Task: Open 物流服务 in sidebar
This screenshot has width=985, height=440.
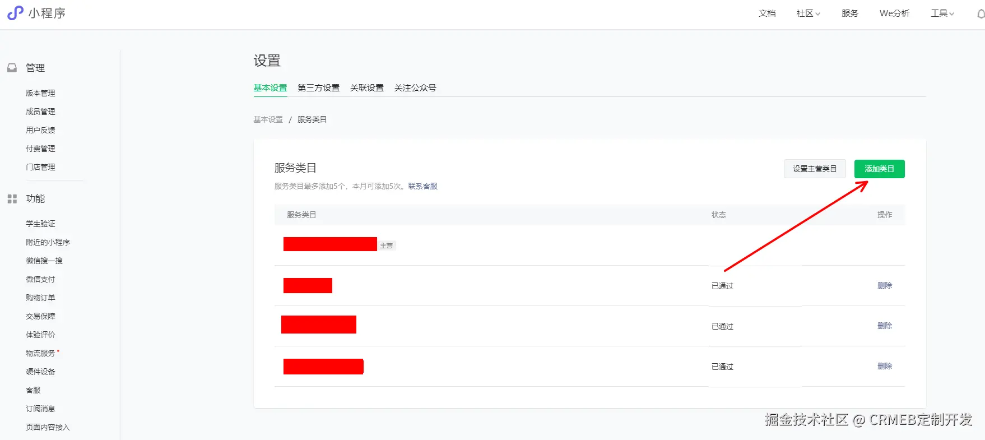Action: (40, 353)
